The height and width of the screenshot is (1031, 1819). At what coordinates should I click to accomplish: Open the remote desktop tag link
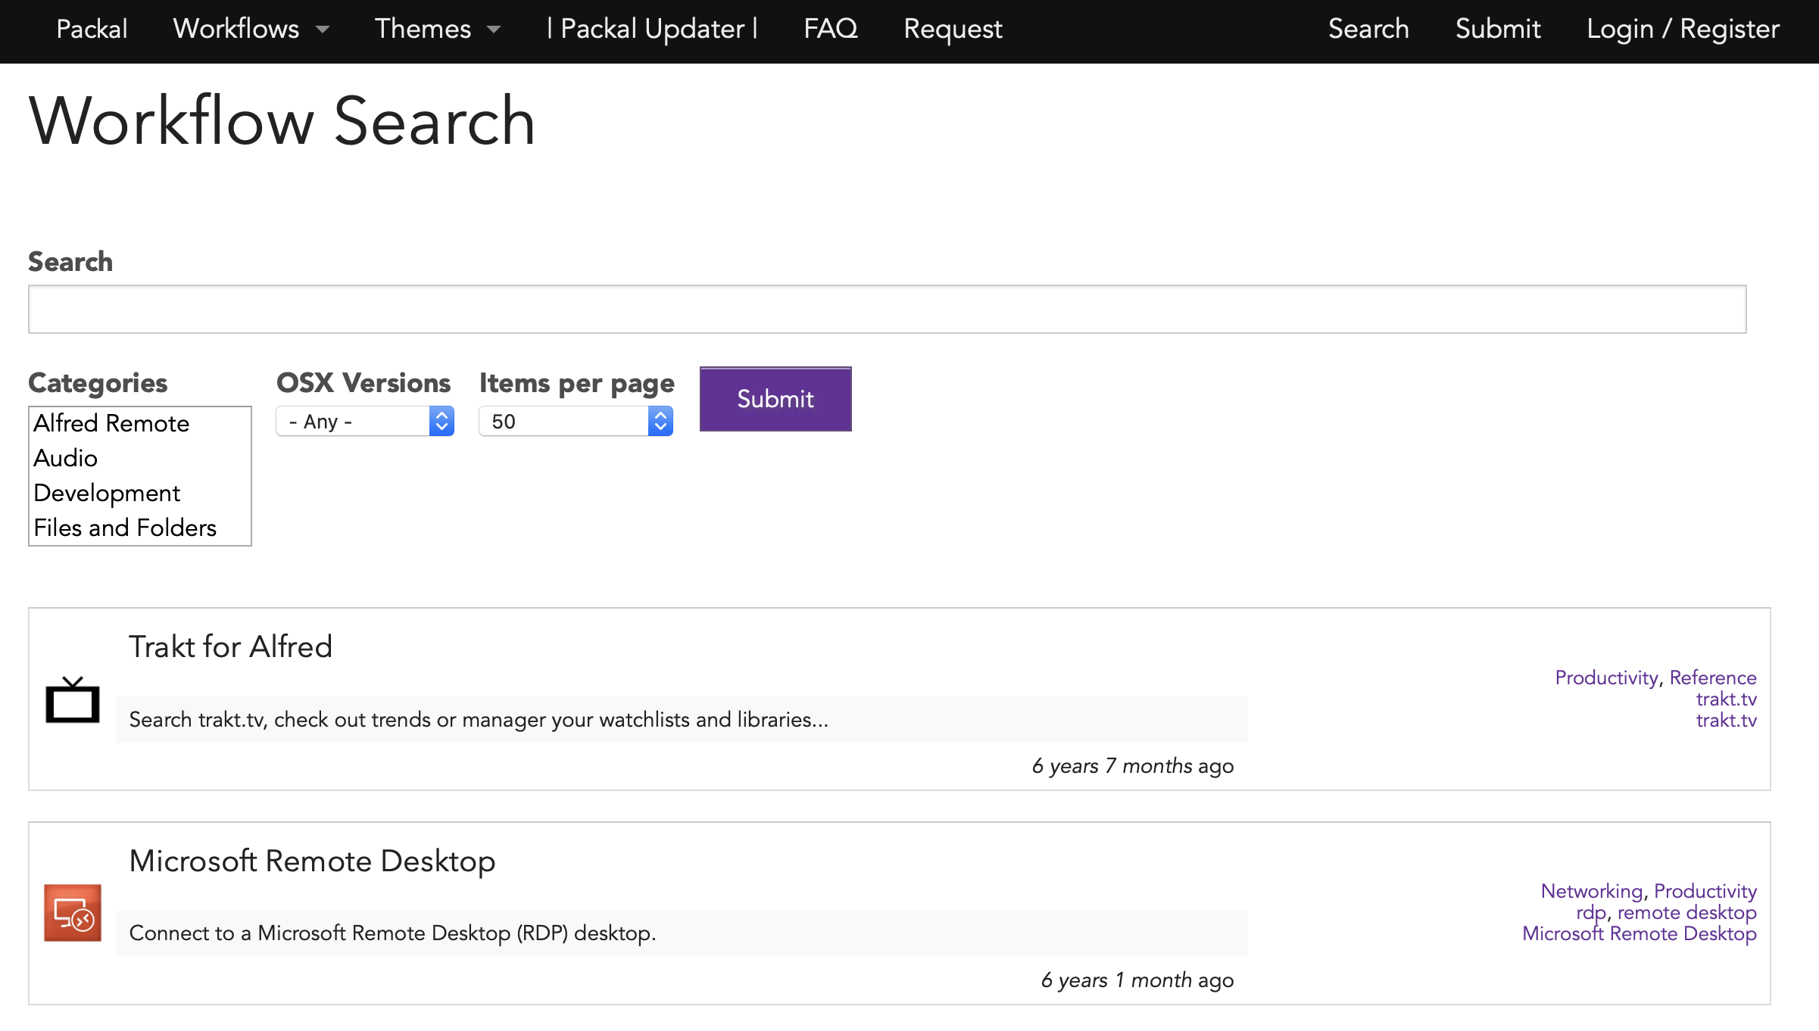click(1687, 912)
